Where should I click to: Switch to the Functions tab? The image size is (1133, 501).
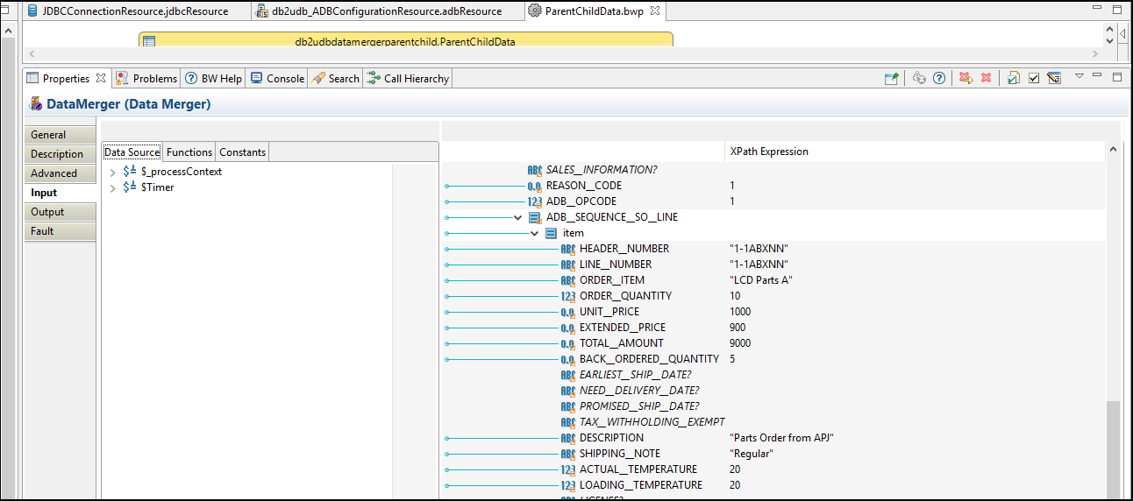189,152
